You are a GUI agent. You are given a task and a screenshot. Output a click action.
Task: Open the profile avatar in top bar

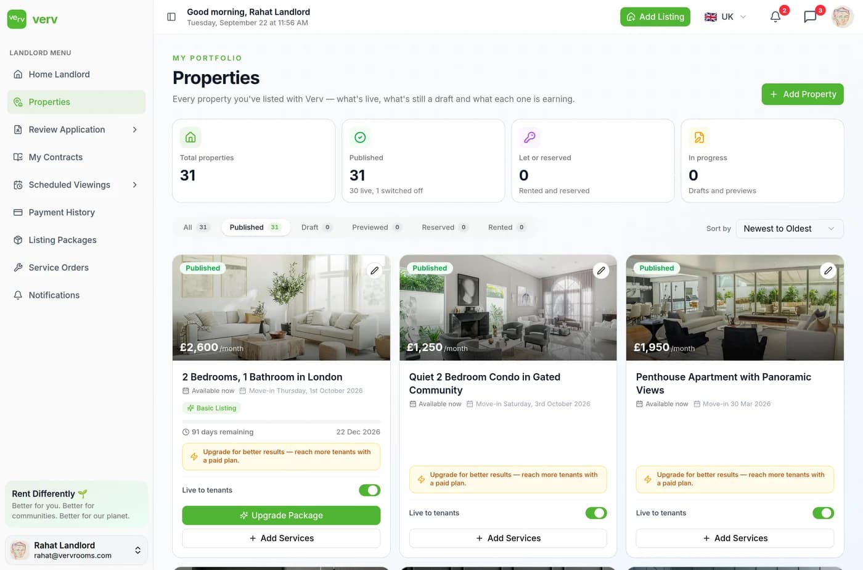pos(842,17)
